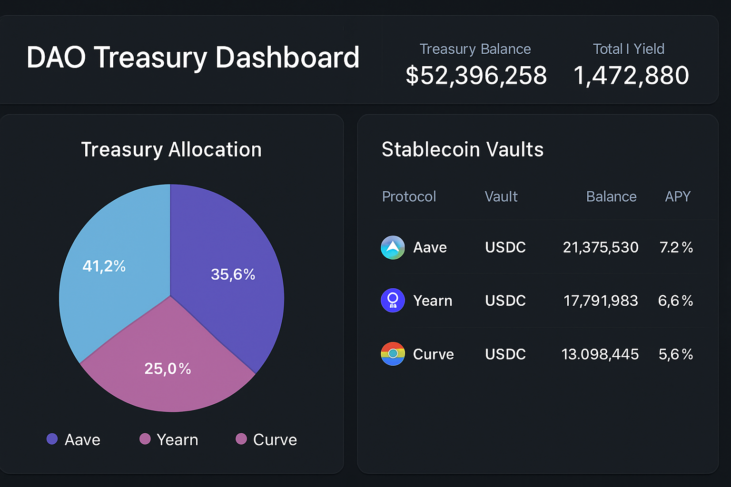Open the Treasury Balance figure
This screenshot has width=731, height=487.
(x=476, y=75)
